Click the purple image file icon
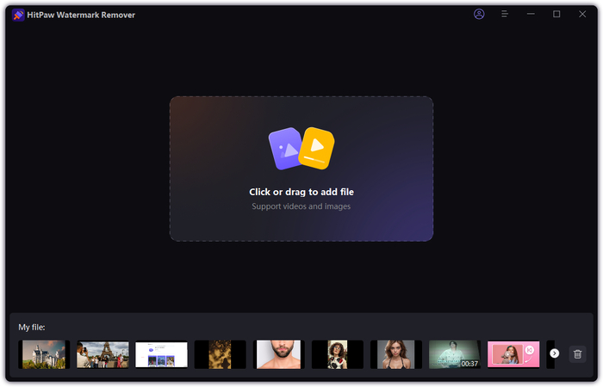Screen dimensions: 603x387 287,148
